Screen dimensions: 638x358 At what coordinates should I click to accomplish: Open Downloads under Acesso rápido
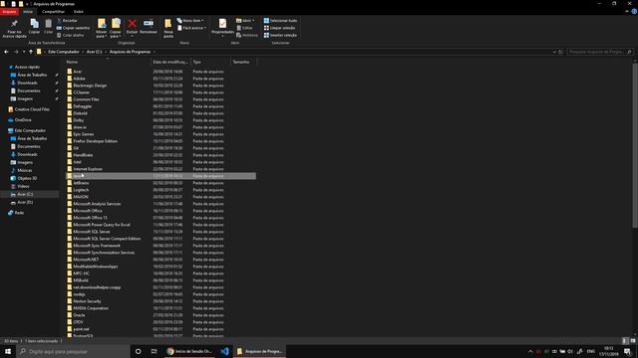pos(27,83)
